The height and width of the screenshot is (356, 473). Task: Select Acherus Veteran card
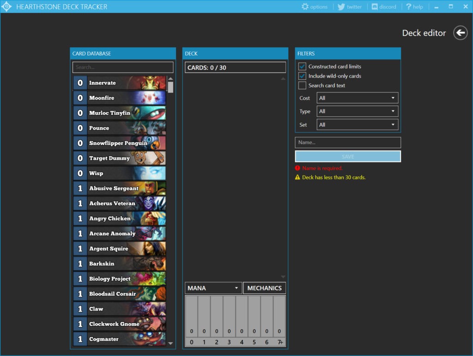click(120, 203)
